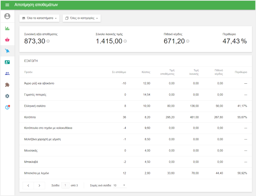The height and width of the screenshot is (196, 256).
Task: Open rows per page dropdown
Action: tap(120, 185)
